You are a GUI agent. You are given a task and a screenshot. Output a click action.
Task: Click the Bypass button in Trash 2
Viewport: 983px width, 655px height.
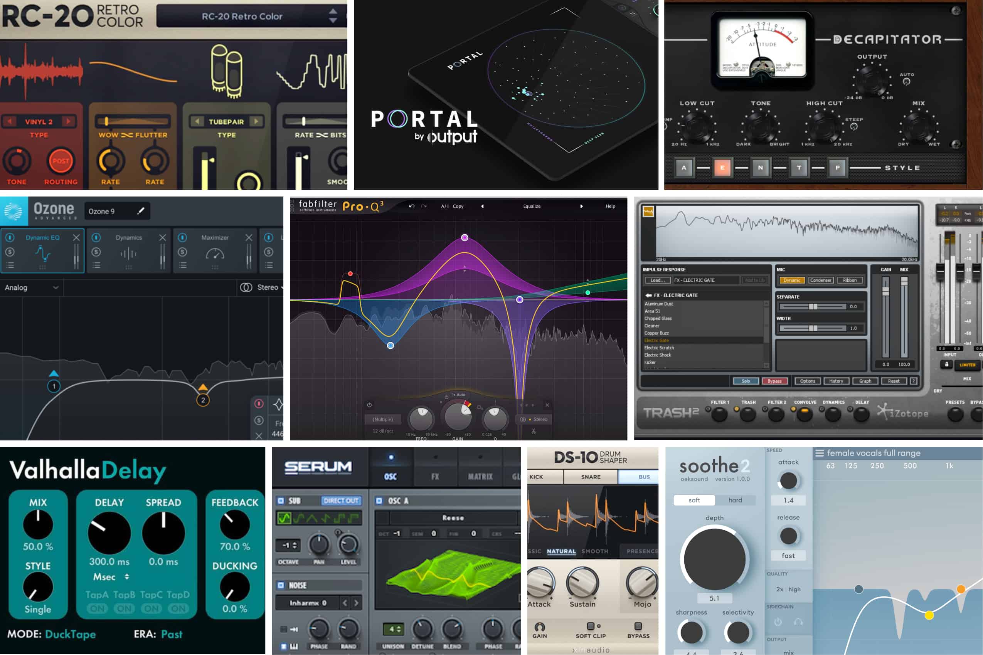click(x=775, y=381)
